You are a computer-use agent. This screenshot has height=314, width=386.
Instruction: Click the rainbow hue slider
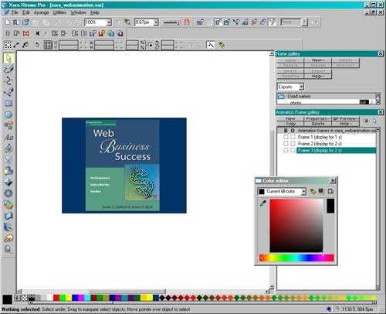coord(296,258)
